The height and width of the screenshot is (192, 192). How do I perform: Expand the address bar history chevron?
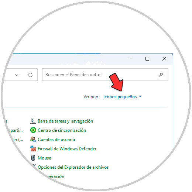pyautogui.click(x=17, y=75)
